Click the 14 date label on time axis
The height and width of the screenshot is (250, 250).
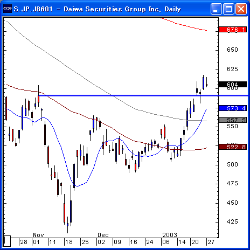pyautogui.click(x=182, y=242)
